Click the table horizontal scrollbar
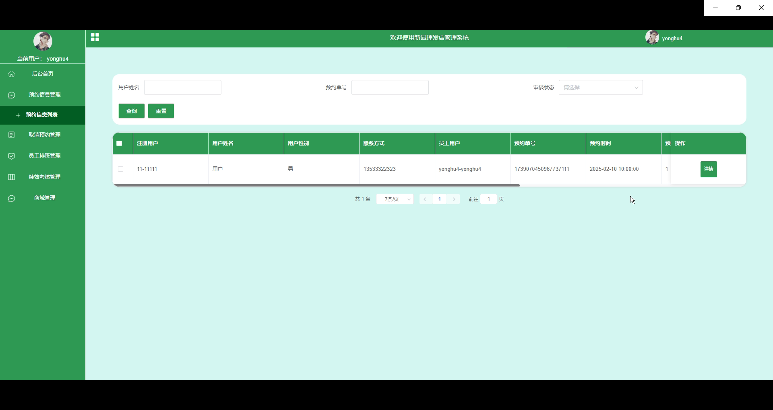773x410 pixels. 316,185
